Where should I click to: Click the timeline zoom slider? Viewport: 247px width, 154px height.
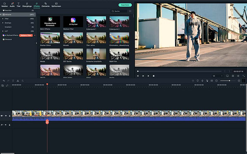(x=228, y=81)
